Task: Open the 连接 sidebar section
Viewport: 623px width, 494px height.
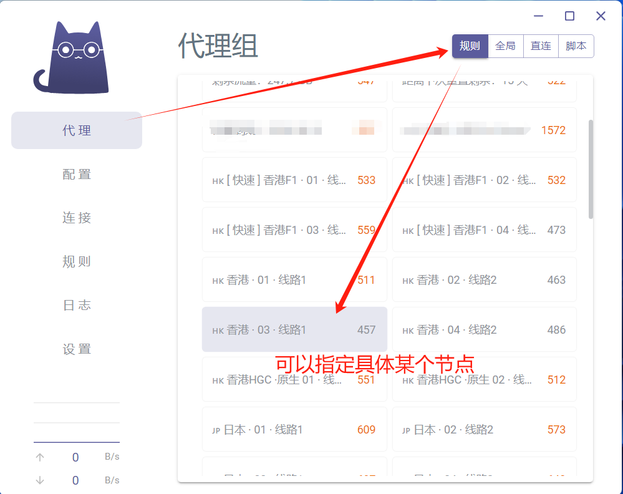Action: click(x=77, y=218)
